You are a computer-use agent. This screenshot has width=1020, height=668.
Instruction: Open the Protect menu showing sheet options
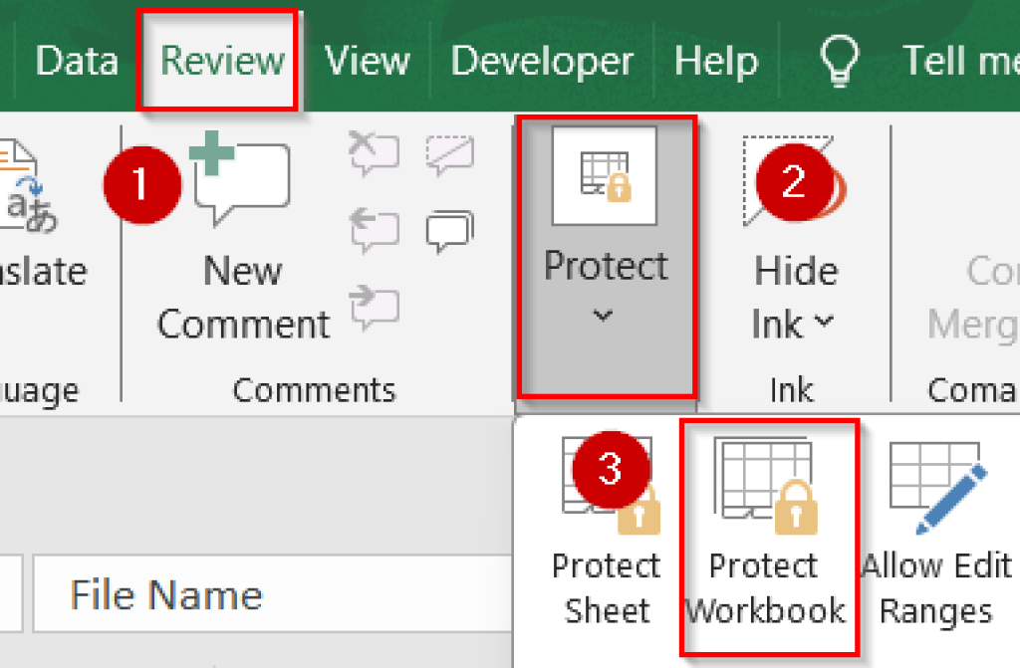click(606, 264)
